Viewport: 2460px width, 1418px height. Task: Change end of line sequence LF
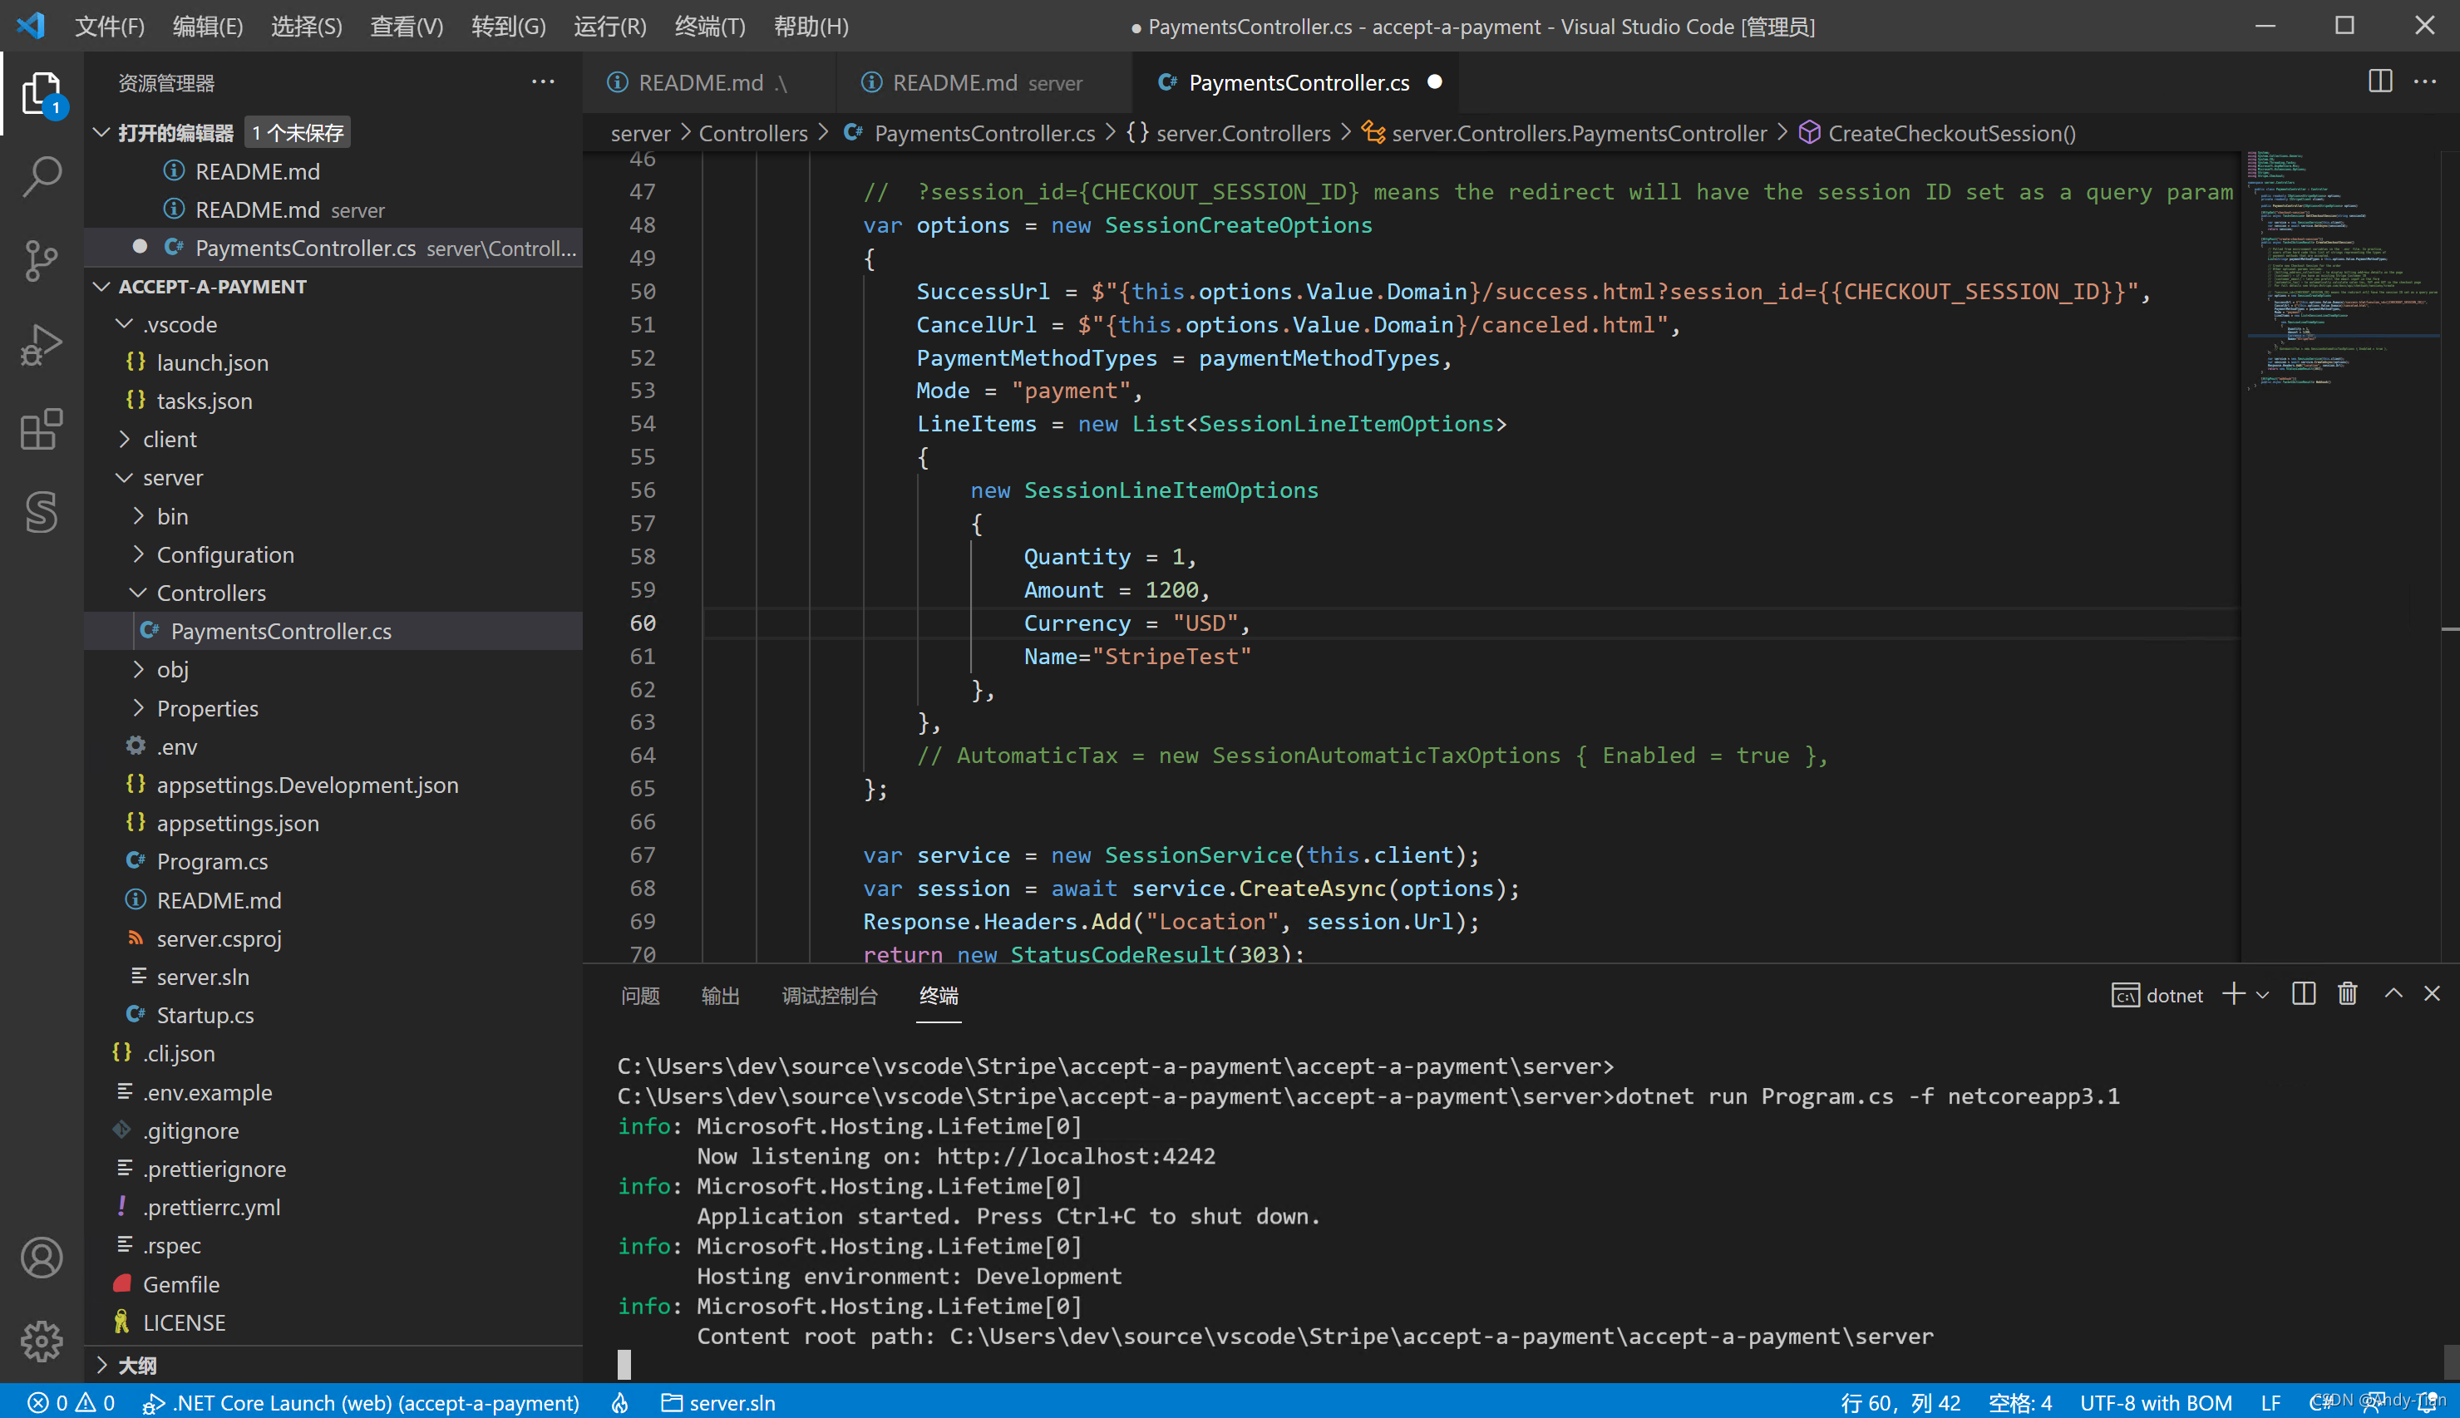pyautogui.click(x=2270, y=1402)
